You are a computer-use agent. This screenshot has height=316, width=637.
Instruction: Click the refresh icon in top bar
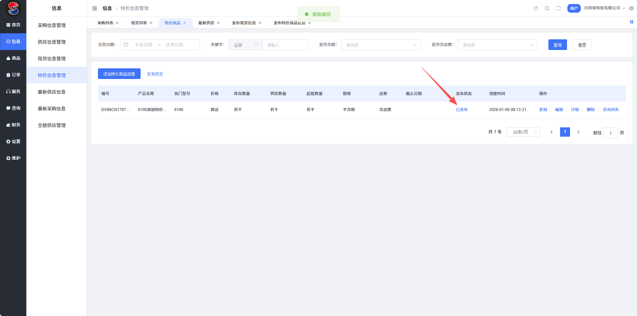536,8
